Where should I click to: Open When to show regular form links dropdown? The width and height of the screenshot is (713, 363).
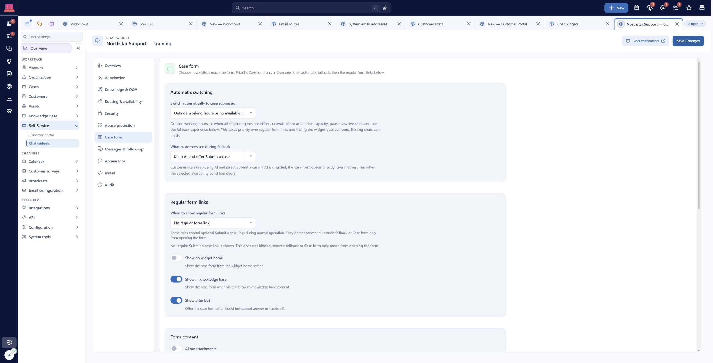click(213, 223)
